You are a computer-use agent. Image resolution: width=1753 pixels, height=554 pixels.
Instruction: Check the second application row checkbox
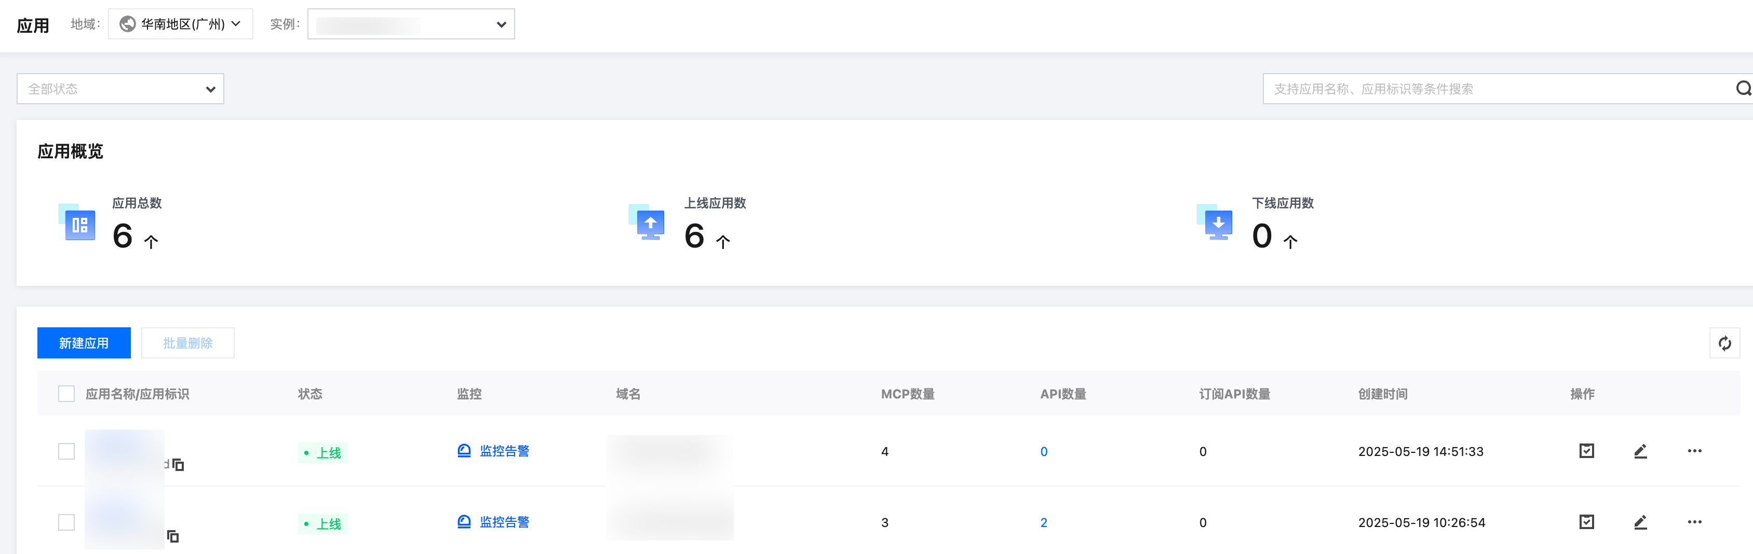[x=66, y=522]
